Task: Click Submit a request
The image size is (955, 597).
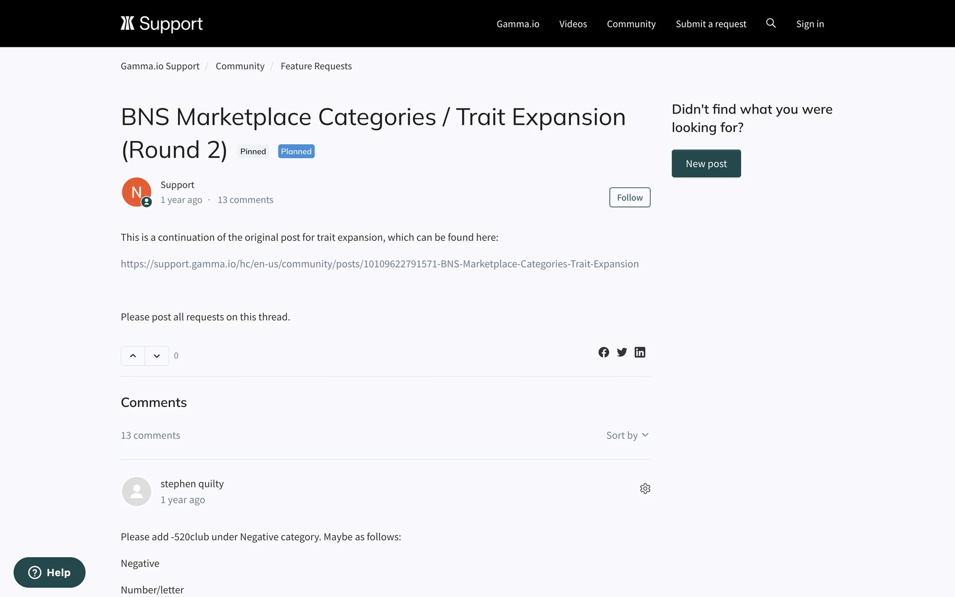Action: point(711,24)
